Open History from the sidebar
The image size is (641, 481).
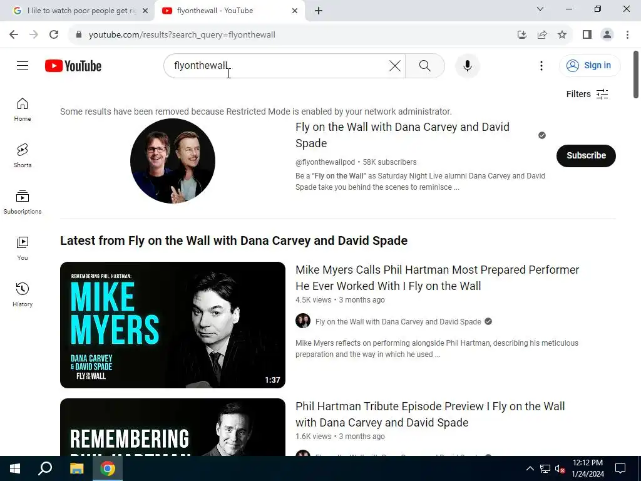coord(23,294)
